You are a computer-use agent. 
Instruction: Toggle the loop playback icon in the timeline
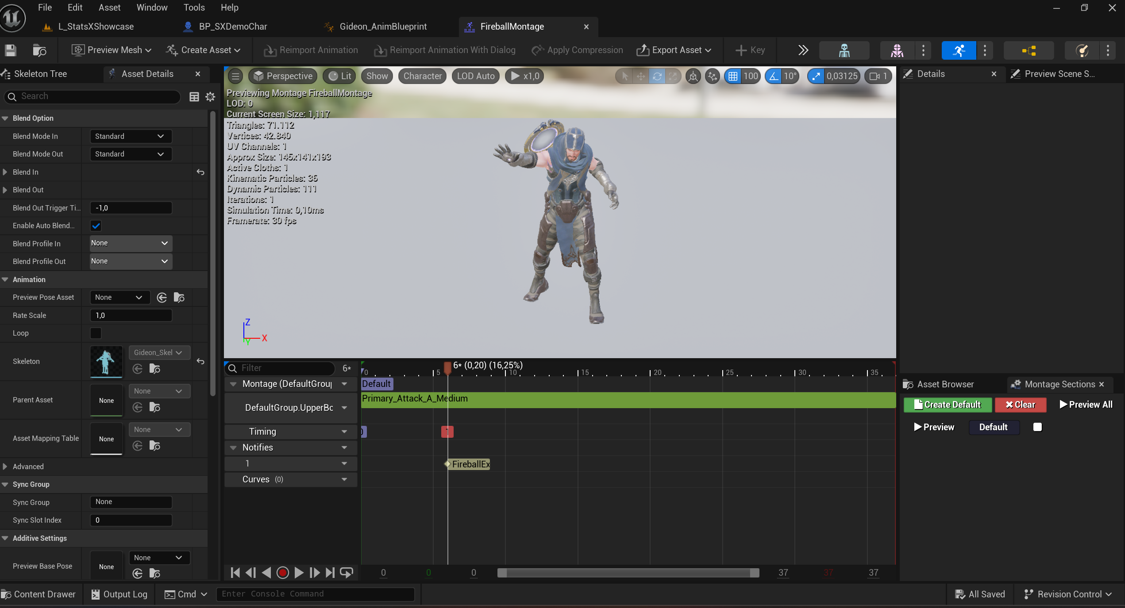point(347,573)
